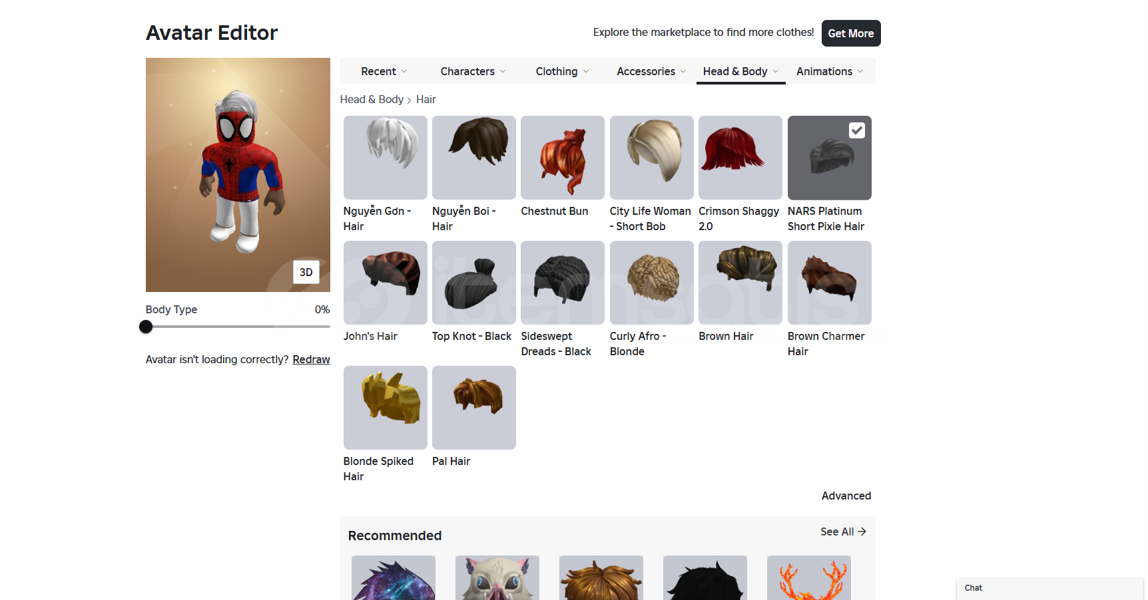The image size is (1148, 600).
Task: Click the Crimson Shaggy 2.0 name label
Action: [x=738, y=219]
